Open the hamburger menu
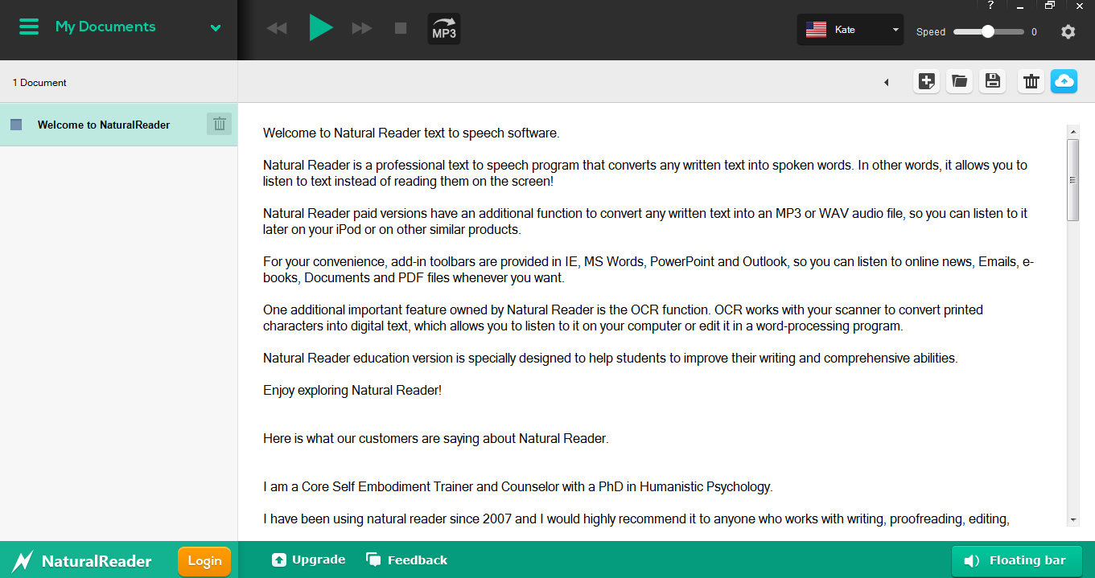This screenshot has height=578, width=1095. [x=29, y=26]
